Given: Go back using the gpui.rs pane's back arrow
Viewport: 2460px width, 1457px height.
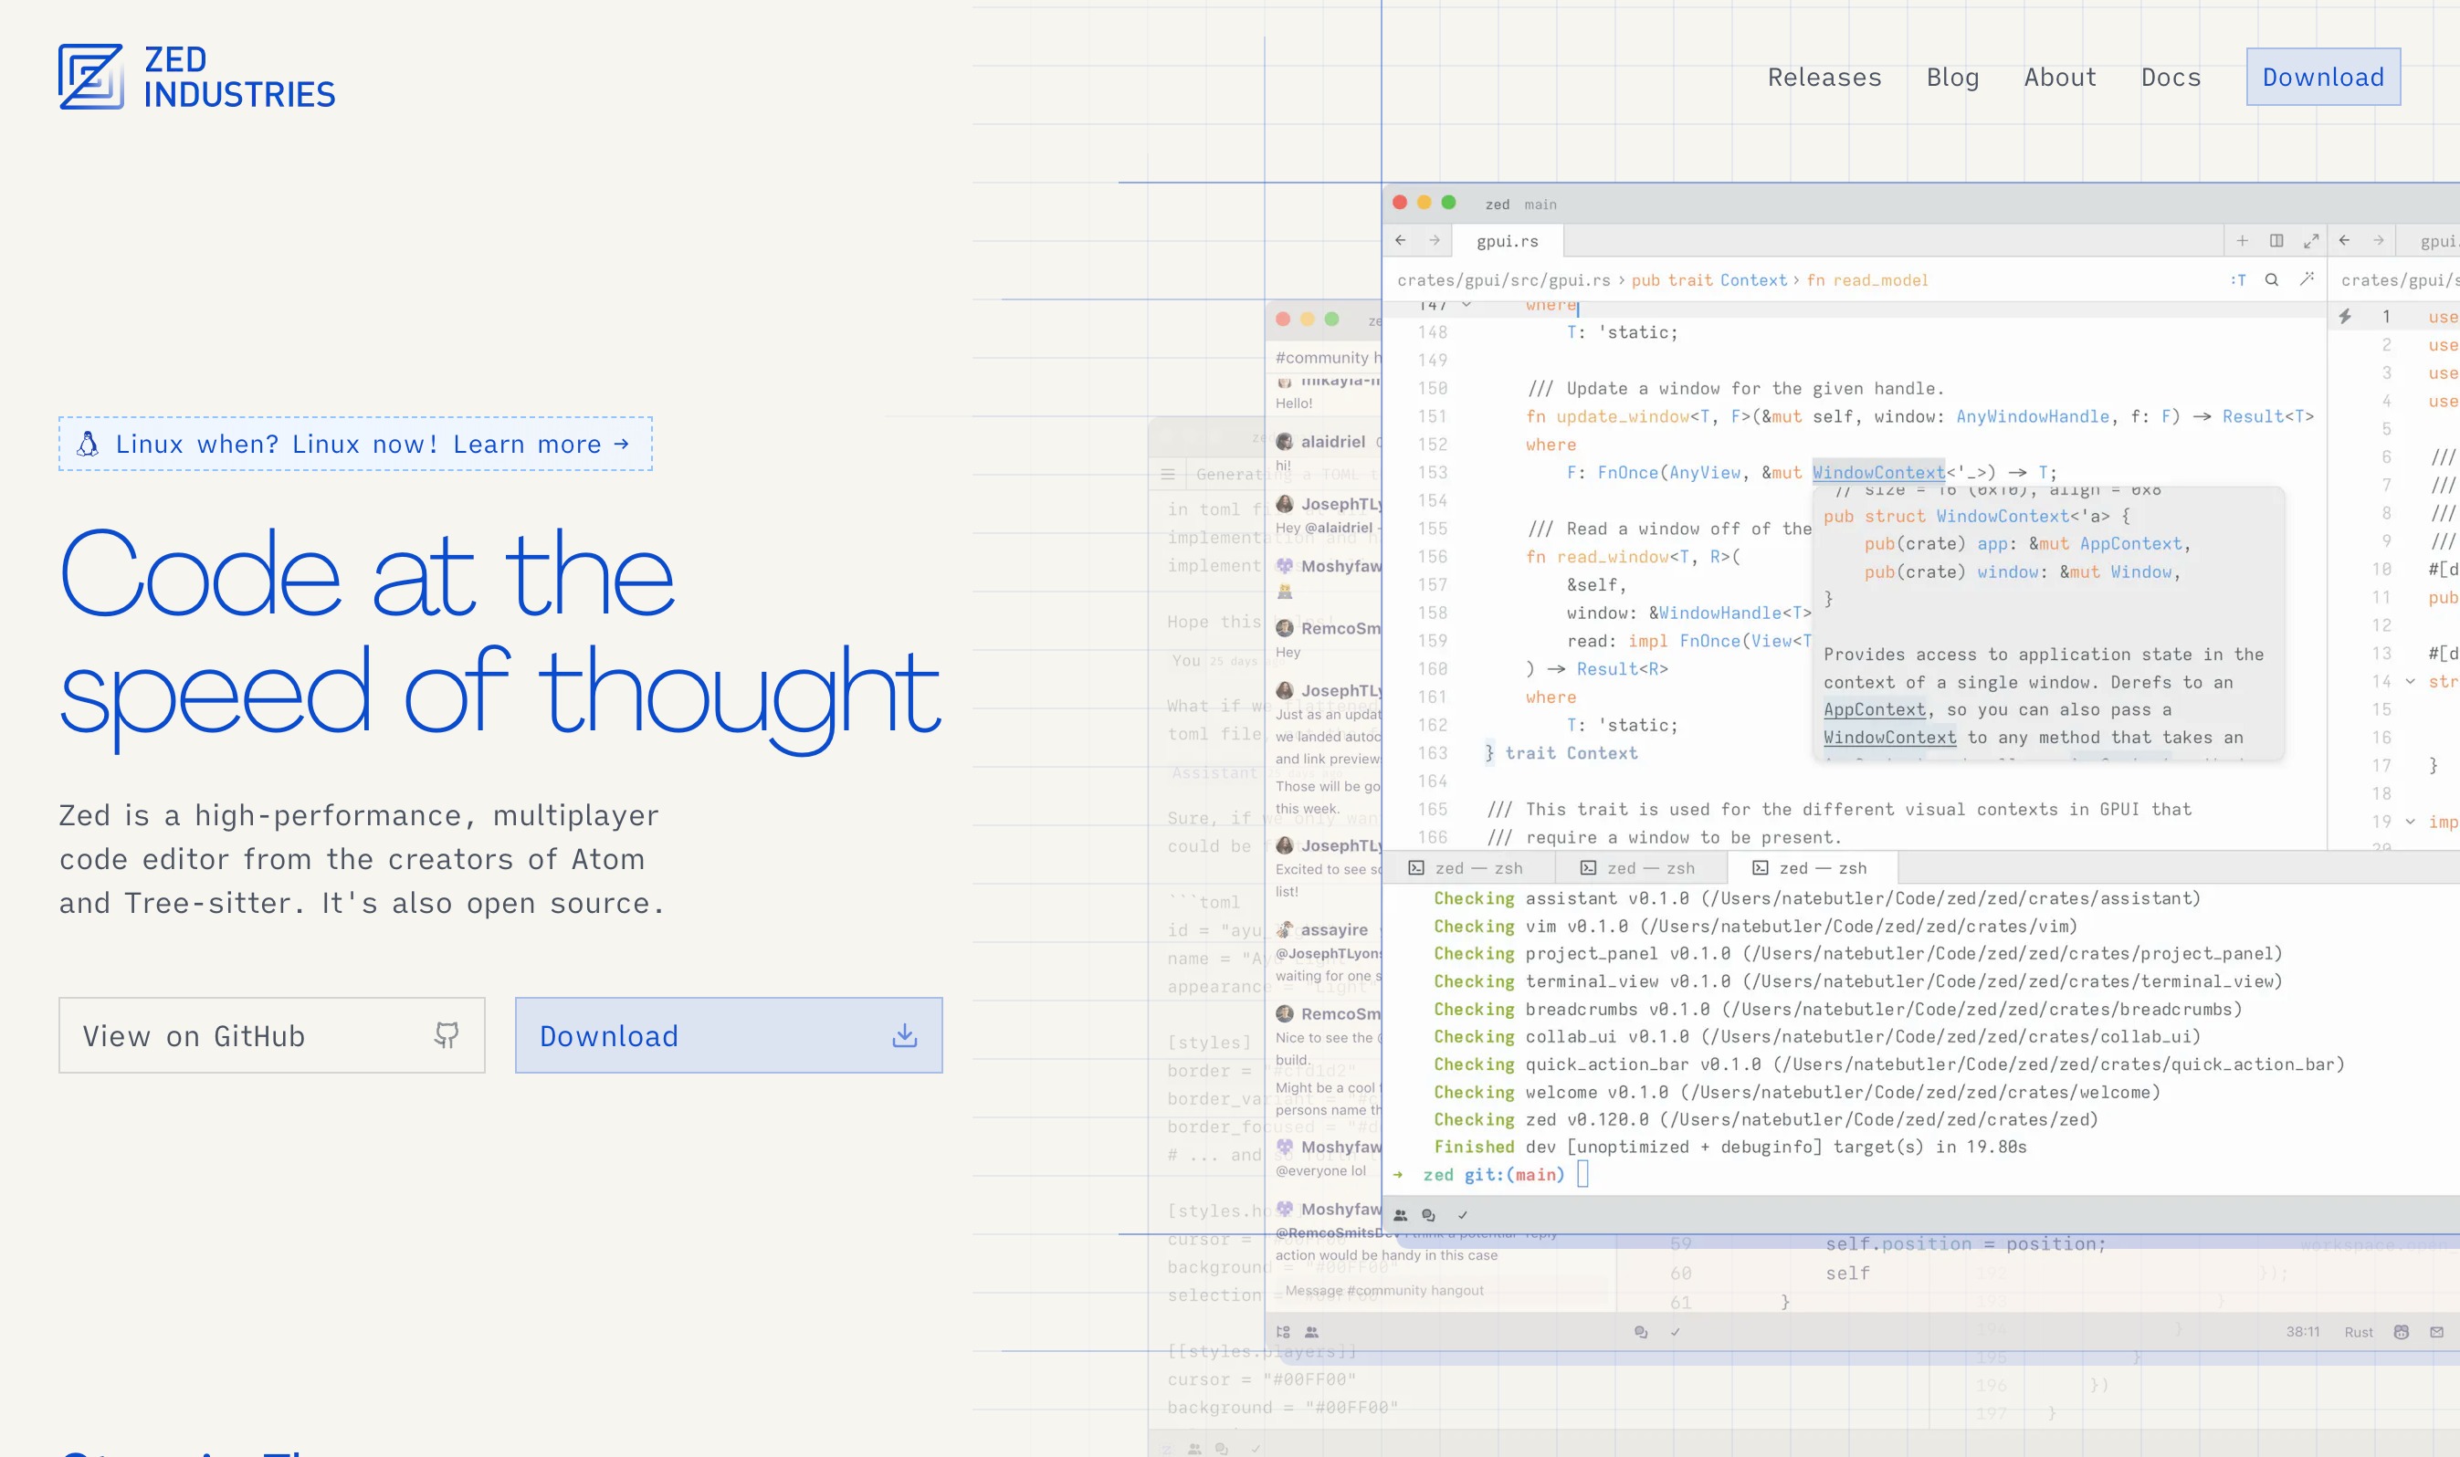Looking at the screenshot, I should (x=1401, y=240).
